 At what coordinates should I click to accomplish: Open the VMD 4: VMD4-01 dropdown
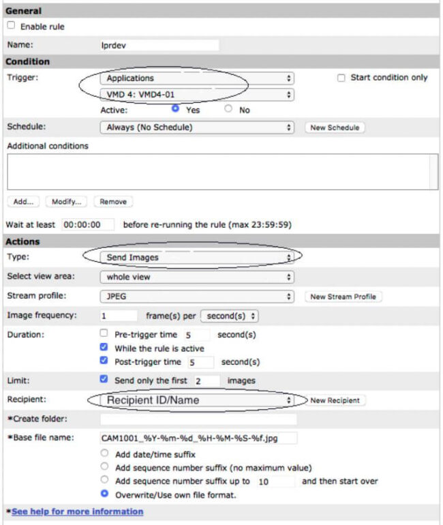coord(197,95)
